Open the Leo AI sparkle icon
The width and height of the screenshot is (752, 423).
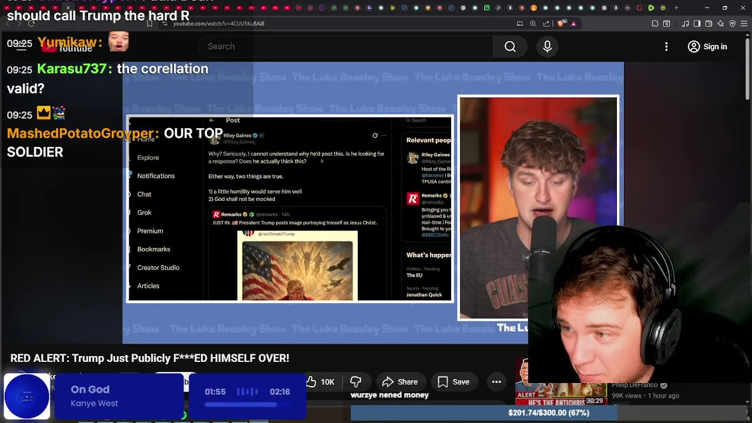click(721, 23)
